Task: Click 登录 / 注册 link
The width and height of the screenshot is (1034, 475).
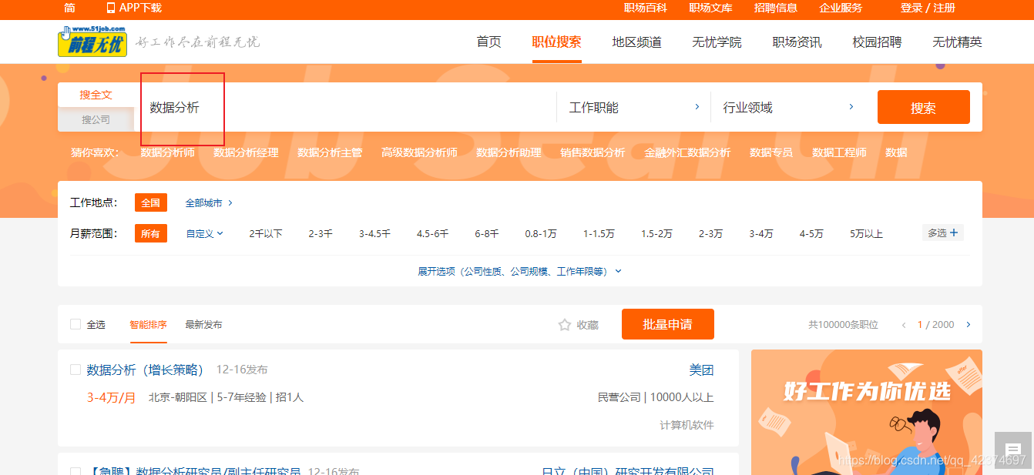Action: click(x=928, y=8)
